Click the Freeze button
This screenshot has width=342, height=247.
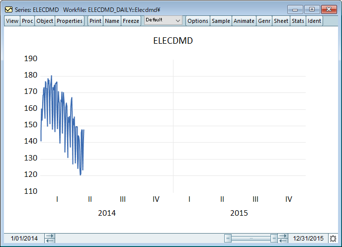click(x=131, y=21)
